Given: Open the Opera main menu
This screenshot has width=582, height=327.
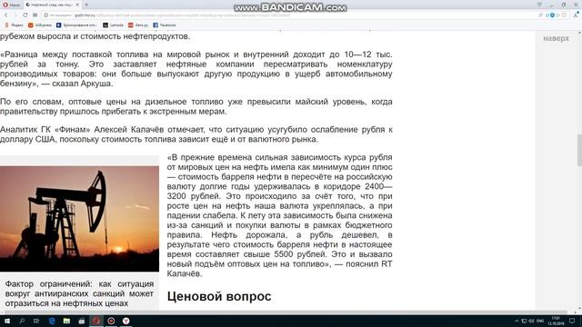Looking at the screenshot, I should 11,5.
